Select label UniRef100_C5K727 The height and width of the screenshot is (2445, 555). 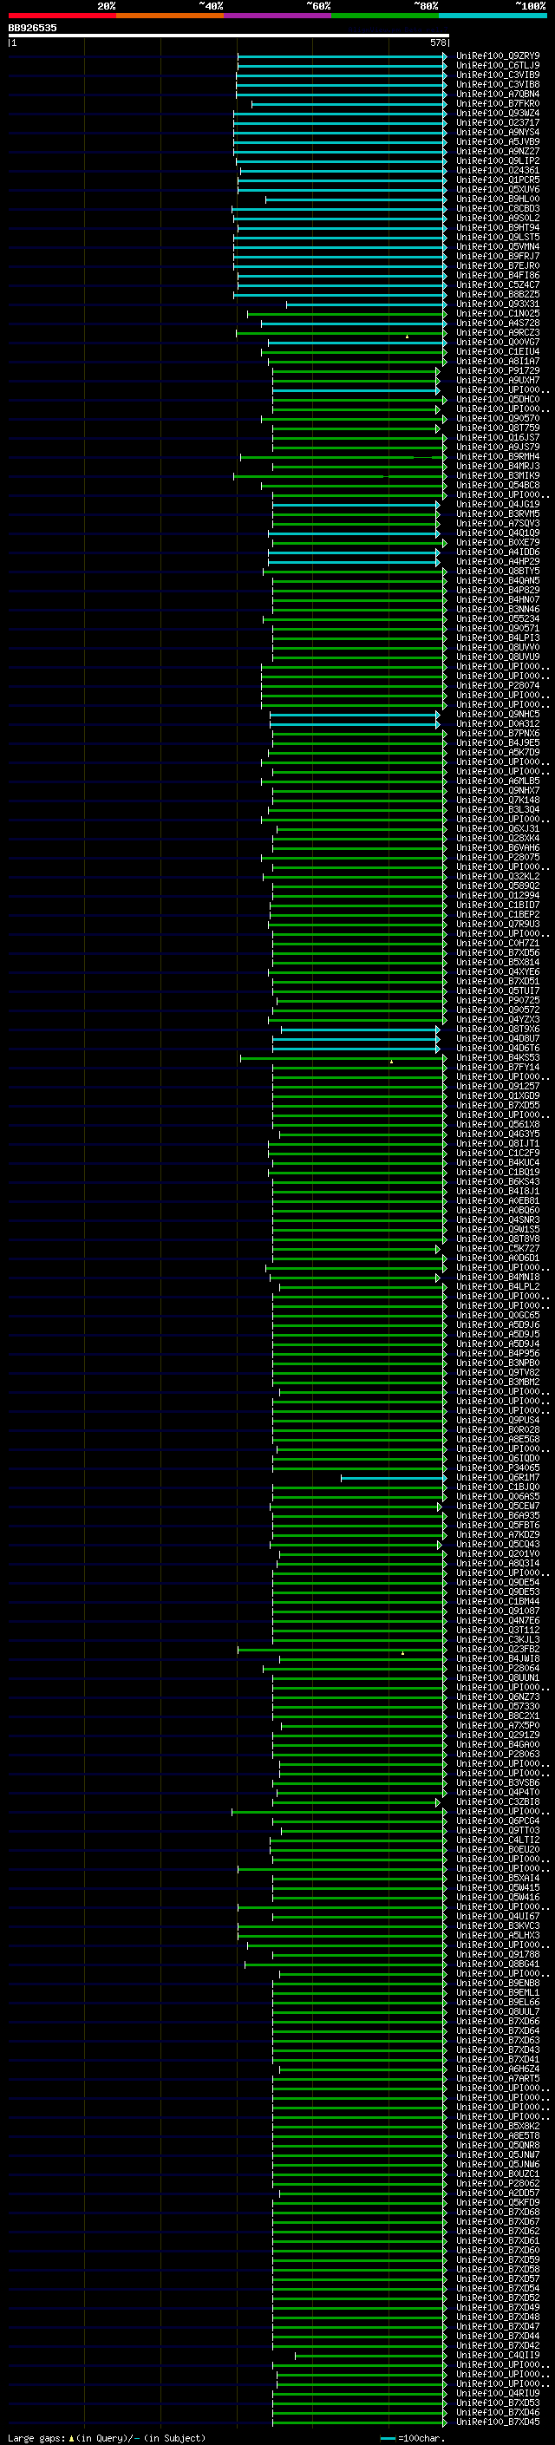point(498,1248)
